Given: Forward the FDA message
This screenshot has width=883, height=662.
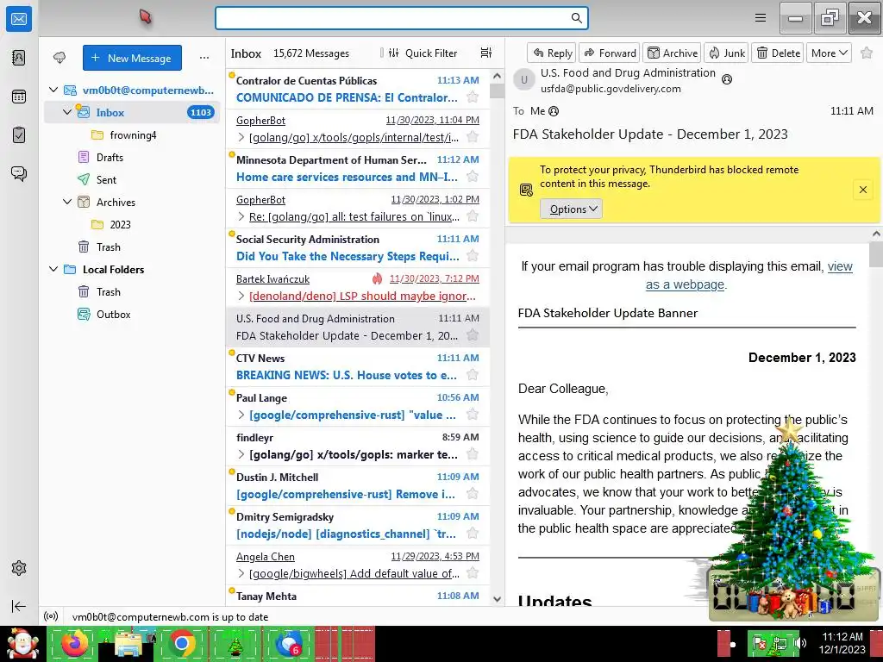Looking at the screenshot, I should point(610,53).
